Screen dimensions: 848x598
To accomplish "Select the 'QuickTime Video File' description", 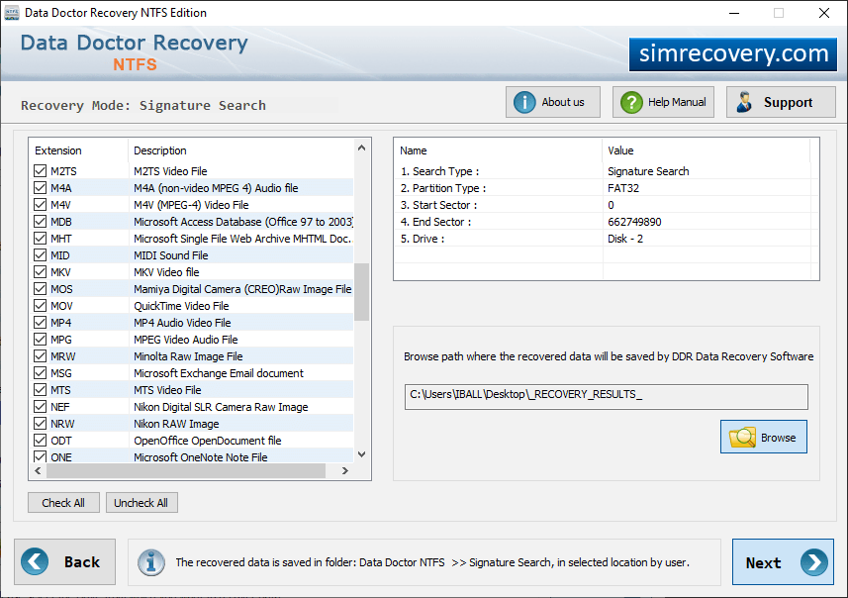I will coord(181,306).
